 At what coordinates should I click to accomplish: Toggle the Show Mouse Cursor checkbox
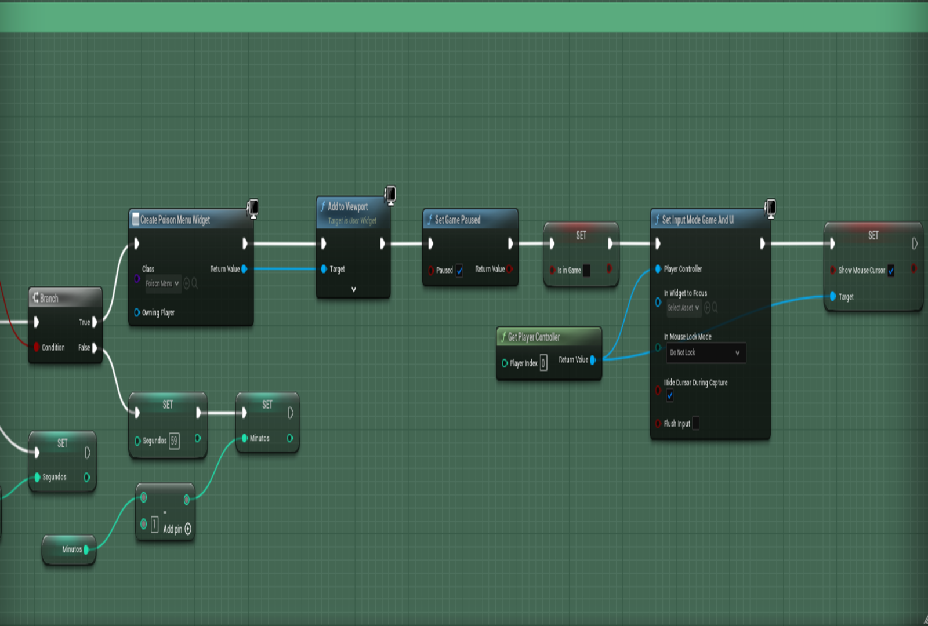891,270
